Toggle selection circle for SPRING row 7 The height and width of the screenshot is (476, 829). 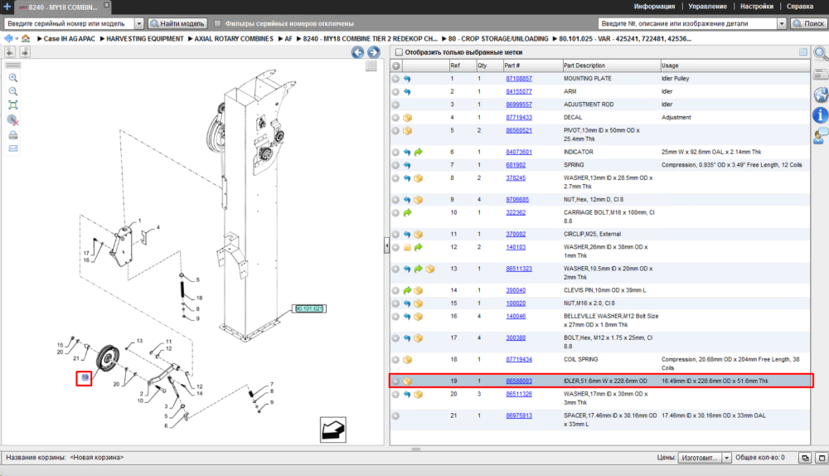click(395, 165)
